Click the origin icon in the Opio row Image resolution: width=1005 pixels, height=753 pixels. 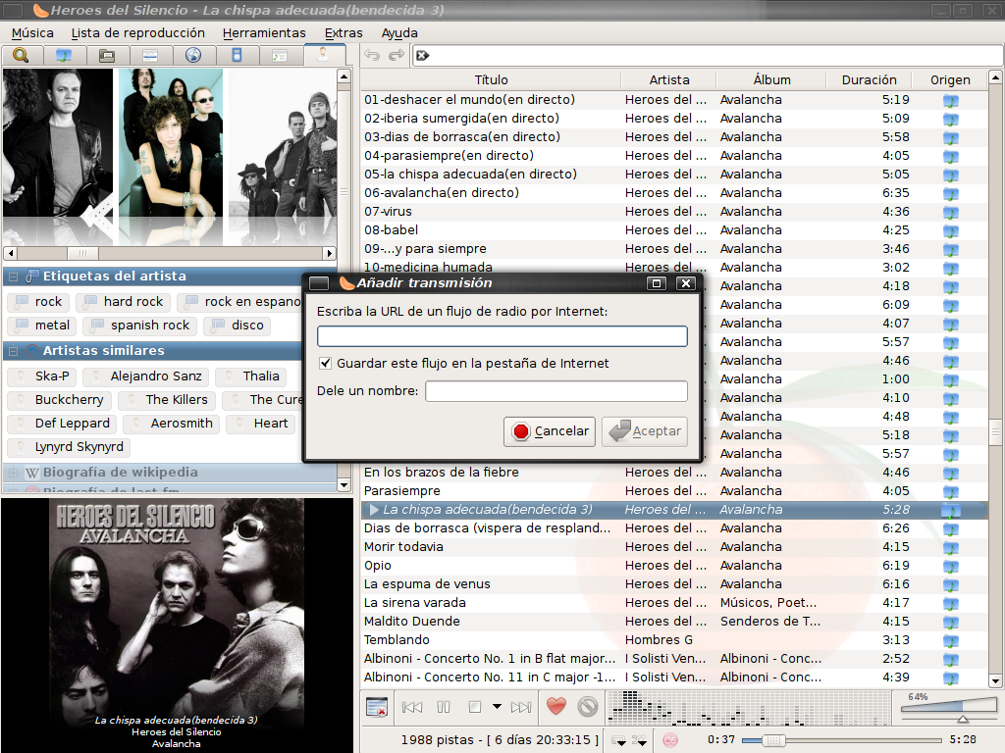pos(950,566)
